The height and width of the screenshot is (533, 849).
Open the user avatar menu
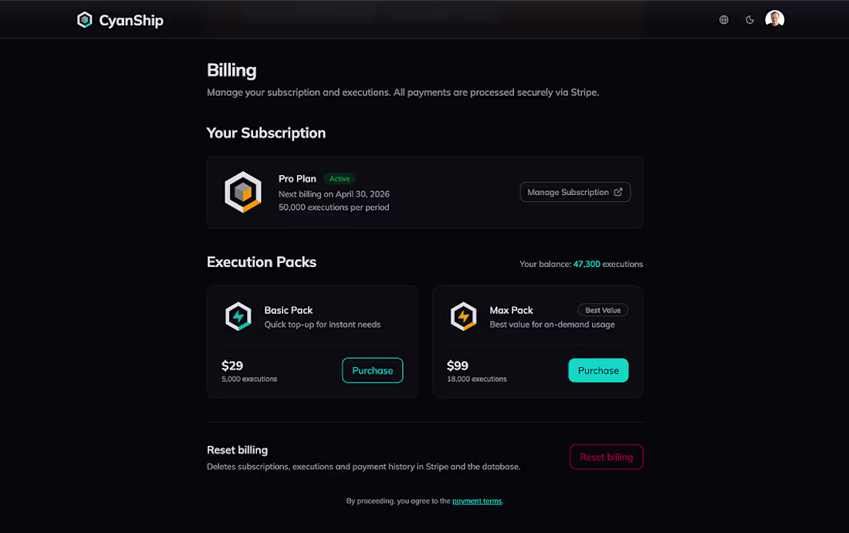click(x=775, y=19)
